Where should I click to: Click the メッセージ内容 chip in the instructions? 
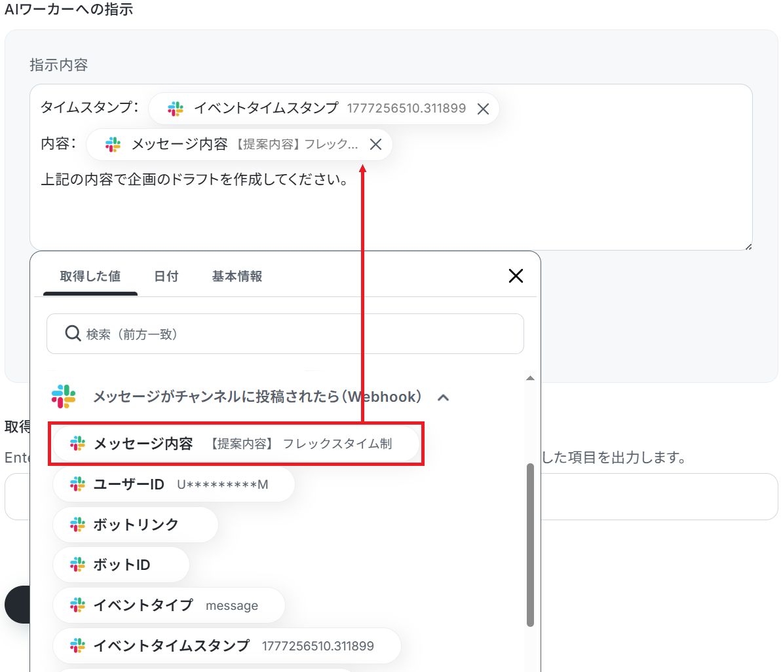pos(239,144)
